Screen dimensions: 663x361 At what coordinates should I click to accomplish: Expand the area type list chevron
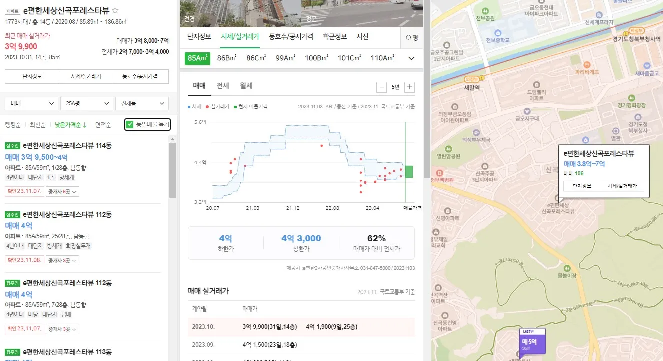tap(411, 58)
